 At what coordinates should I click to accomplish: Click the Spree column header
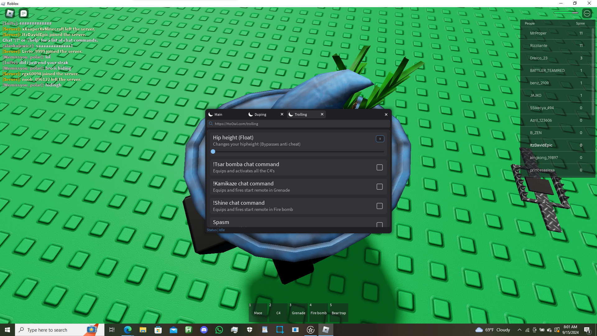tap(580, 23)
